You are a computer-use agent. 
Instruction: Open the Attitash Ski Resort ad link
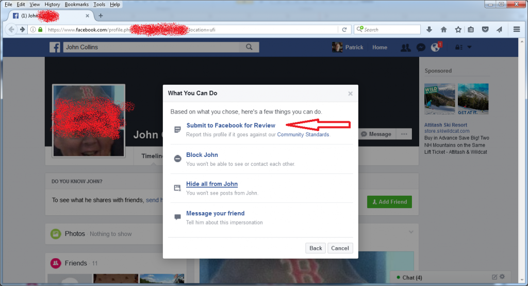(x=445, y=125)
